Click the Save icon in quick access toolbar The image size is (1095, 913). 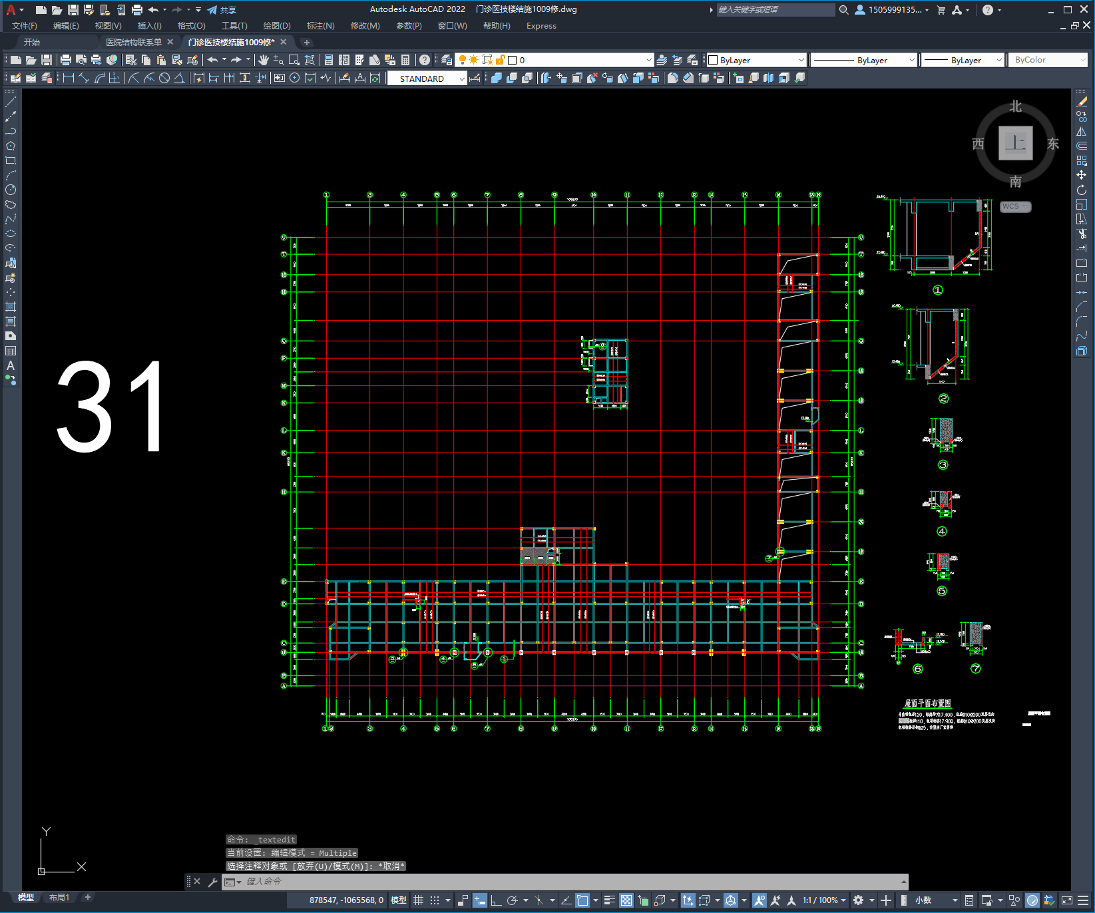tap(73, 10)
